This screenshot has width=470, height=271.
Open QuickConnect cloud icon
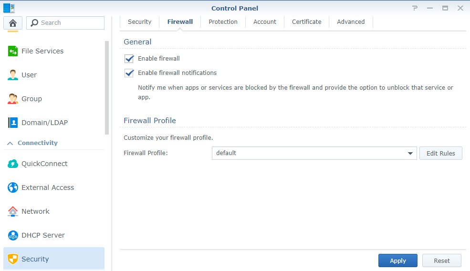coord(13,164)
